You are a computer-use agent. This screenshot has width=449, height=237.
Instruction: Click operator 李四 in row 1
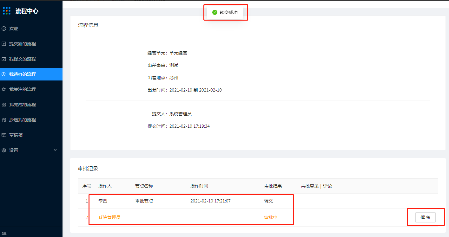(x=103, y=201)
